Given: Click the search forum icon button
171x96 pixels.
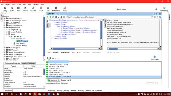Looking at the screenshot, I should 156,9.
